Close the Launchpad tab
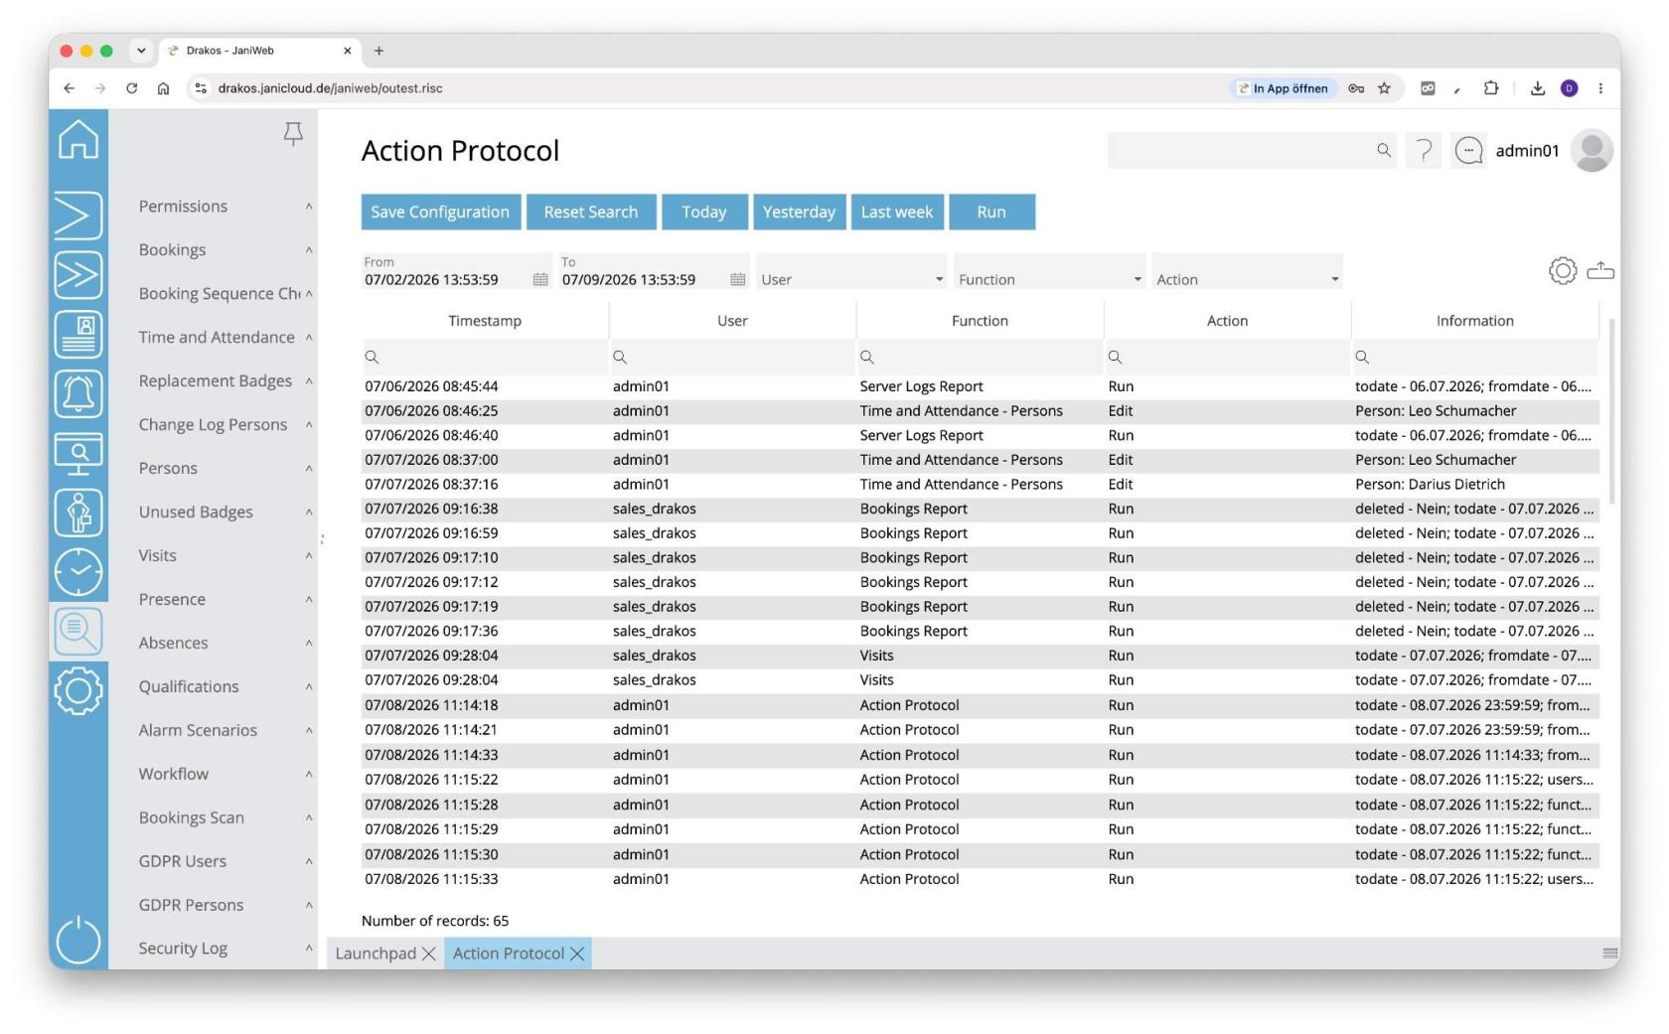 click(x=429, y=954)
